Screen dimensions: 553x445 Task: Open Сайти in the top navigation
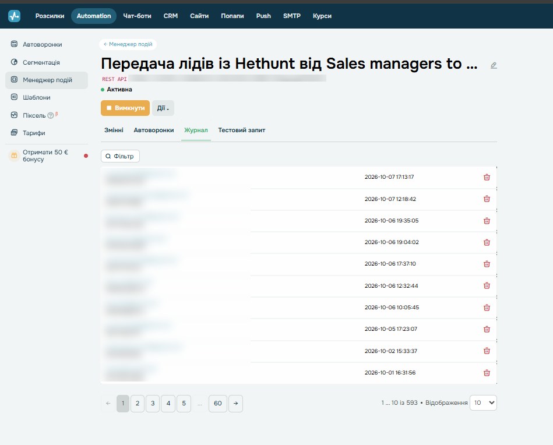(199, 16)
